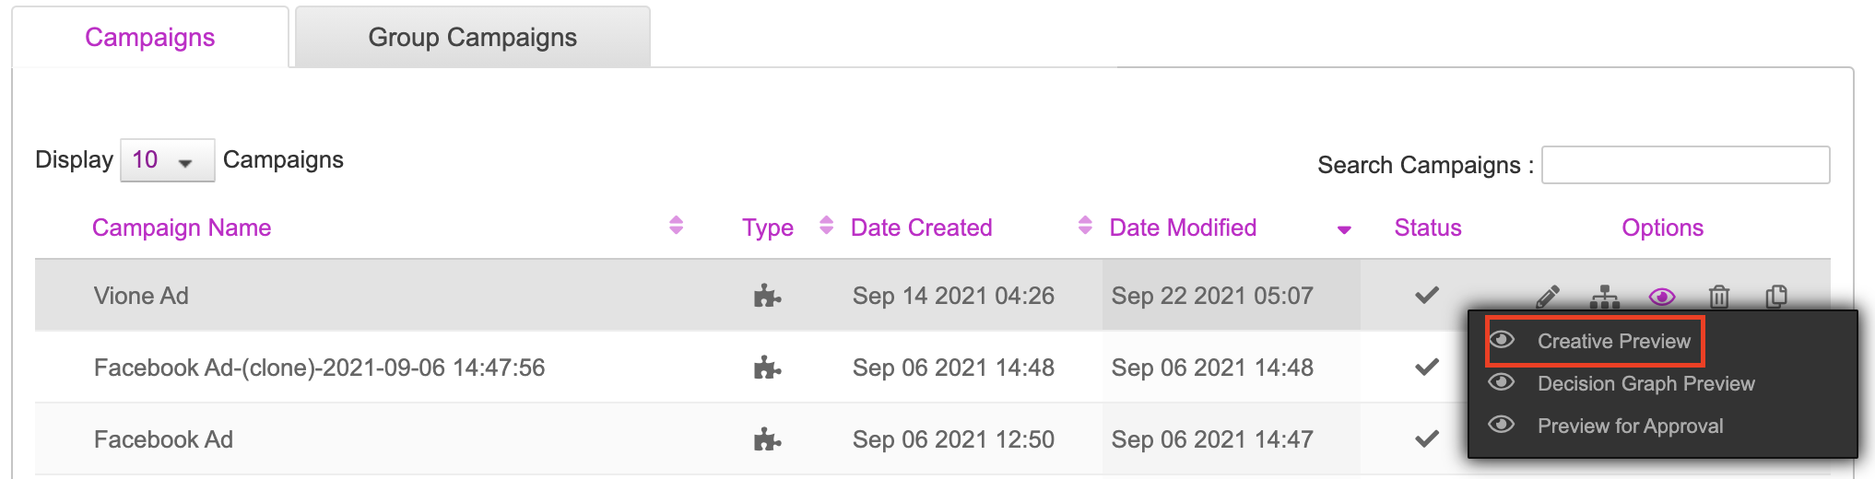Click the purple eye preview icon
Viewport: 1875px width, 479px height.
(1662, 297)
